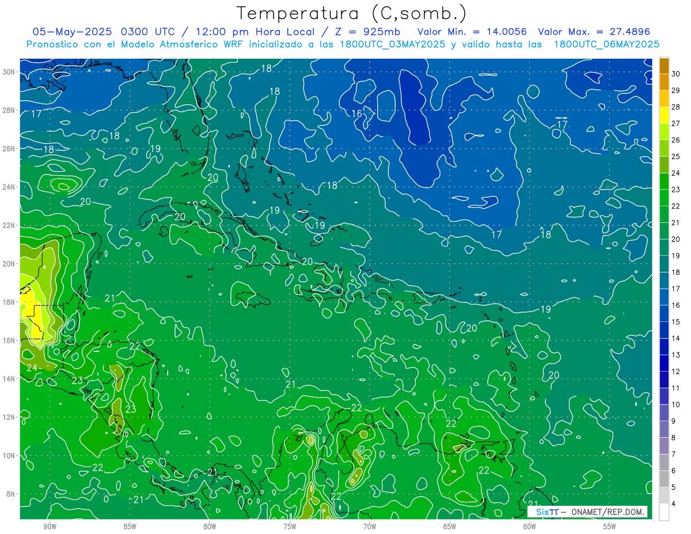Viewport: 691px width, 534px height.
Task: Pick the yellow swatch between 27 and 28
Action: coord(664,115)
